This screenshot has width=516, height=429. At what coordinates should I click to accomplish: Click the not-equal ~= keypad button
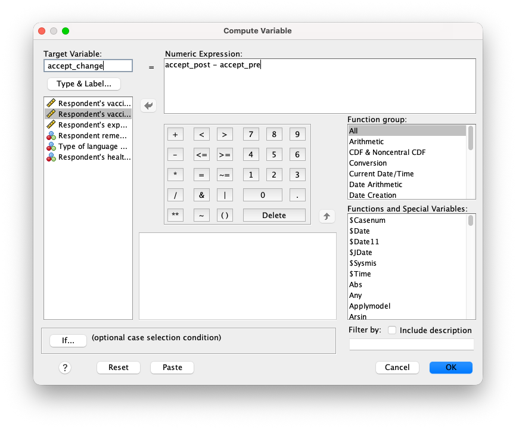[225, 175]
